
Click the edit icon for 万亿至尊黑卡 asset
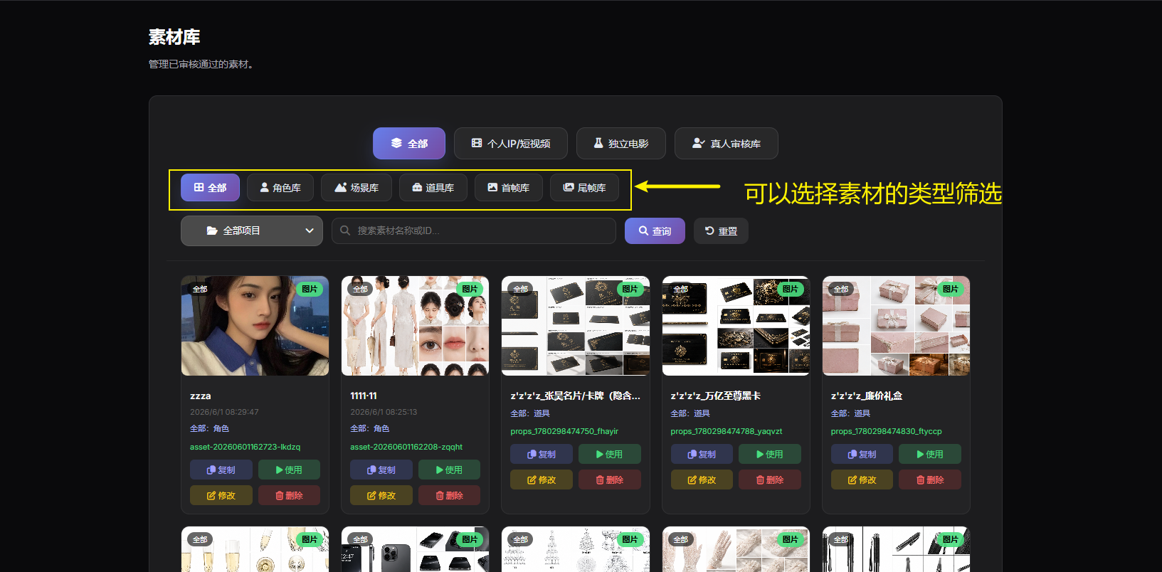[692, 480]
